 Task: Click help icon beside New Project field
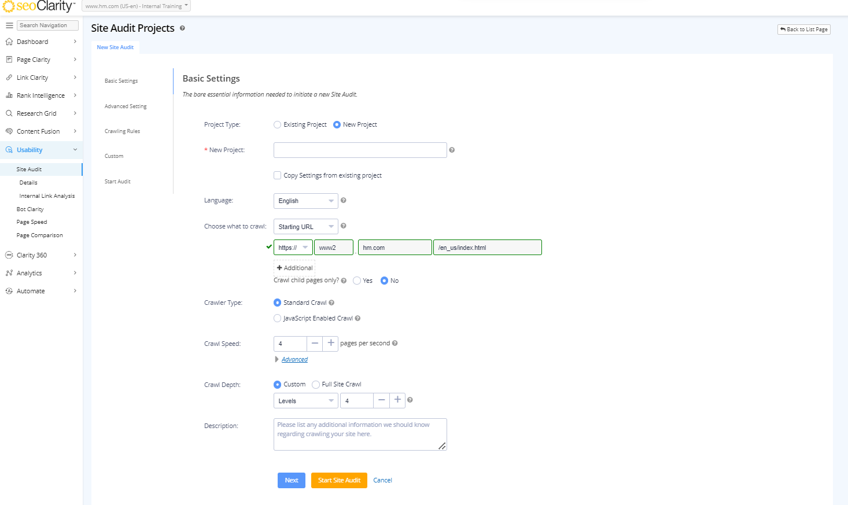pos(452,150)
